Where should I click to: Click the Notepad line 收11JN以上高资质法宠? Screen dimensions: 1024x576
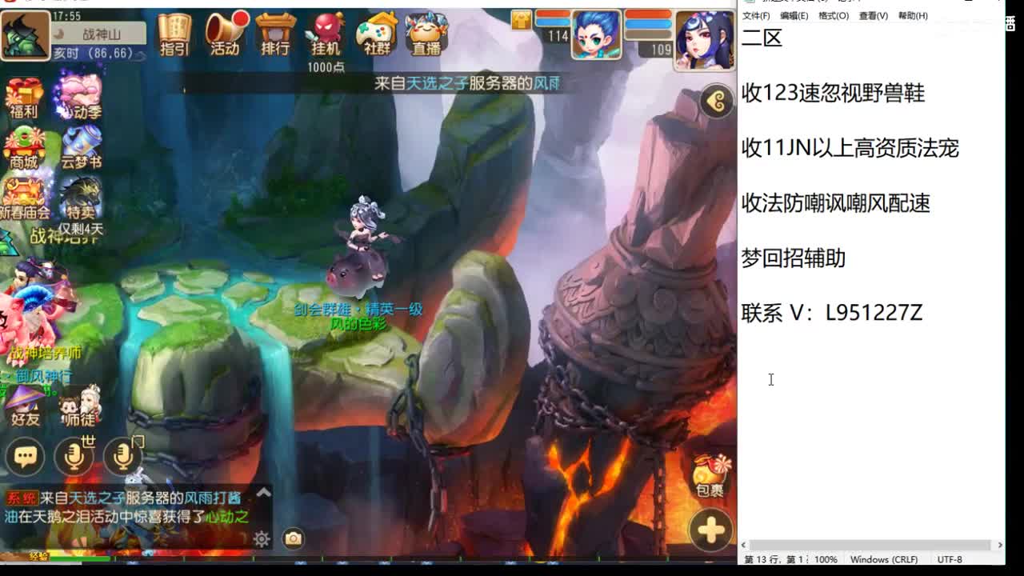click(850, 148)
